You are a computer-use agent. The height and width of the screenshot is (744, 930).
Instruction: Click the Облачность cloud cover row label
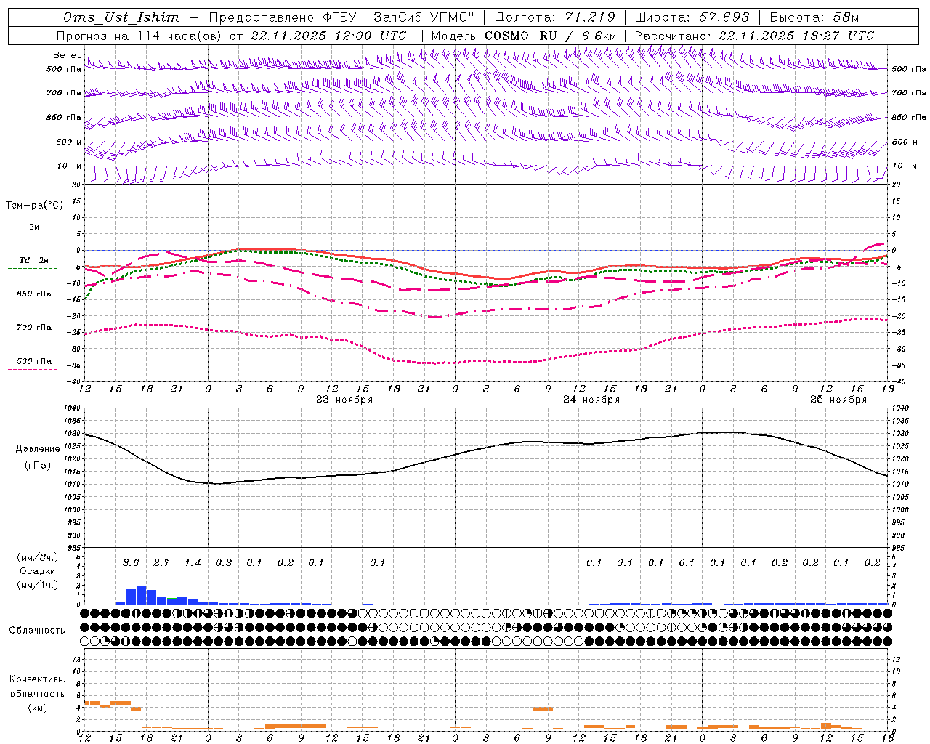(37, 631)
